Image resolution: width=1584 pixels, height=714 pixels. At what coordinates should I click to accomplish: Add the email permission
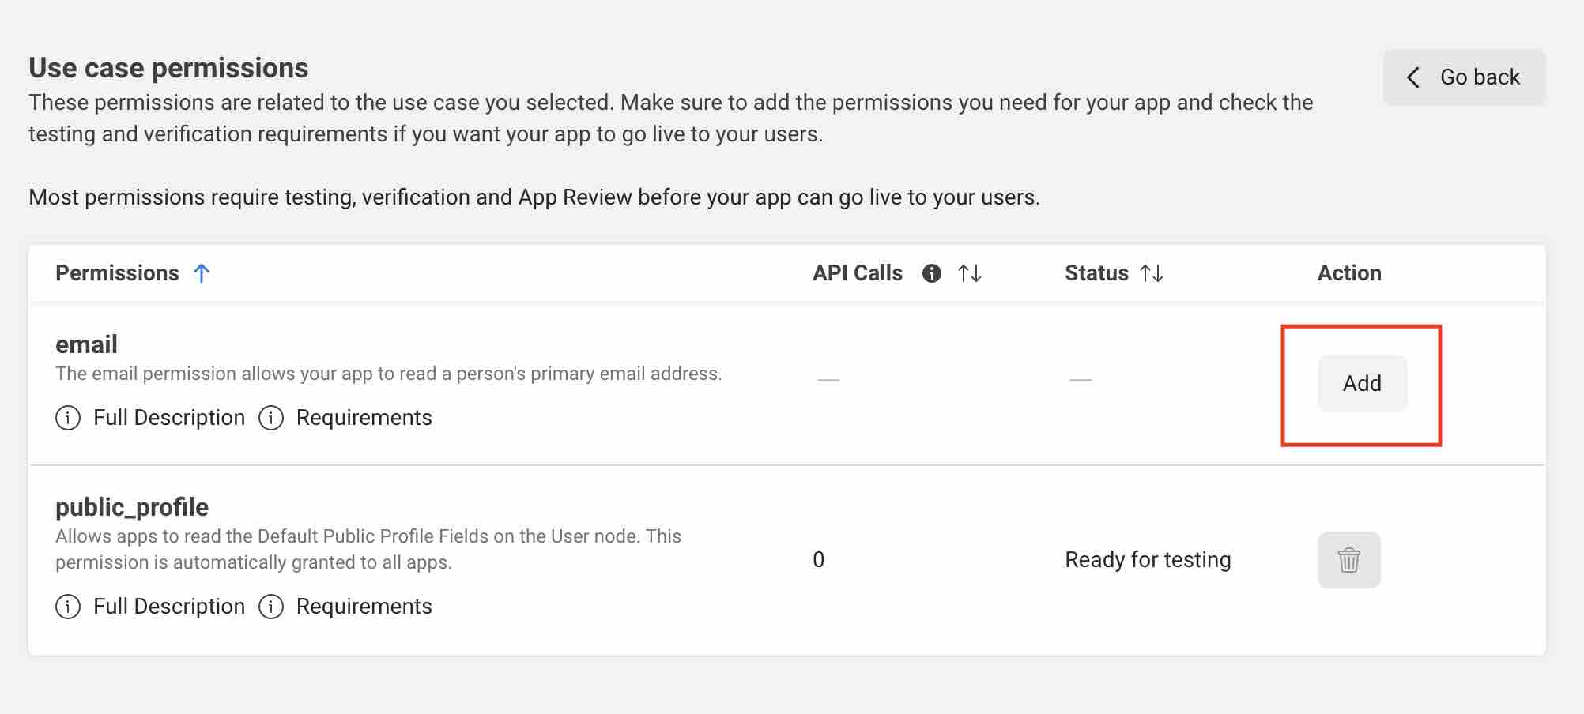click(x=1362, y=384)
